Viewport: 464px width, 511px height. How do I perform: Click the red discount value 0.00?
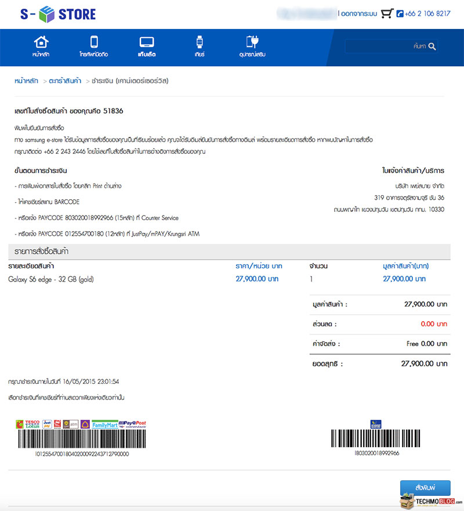click(434, 324)
